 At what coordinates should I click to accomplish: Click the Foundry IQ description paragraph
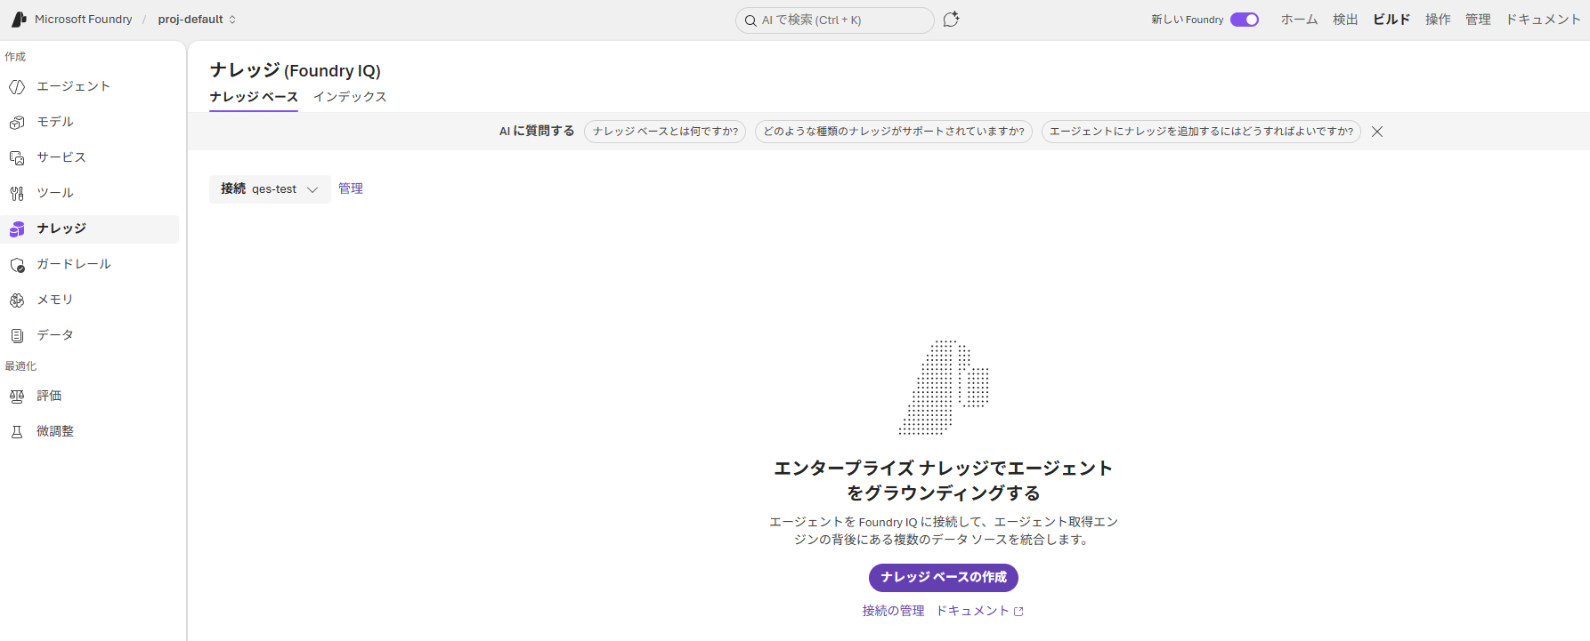(944, 531)
